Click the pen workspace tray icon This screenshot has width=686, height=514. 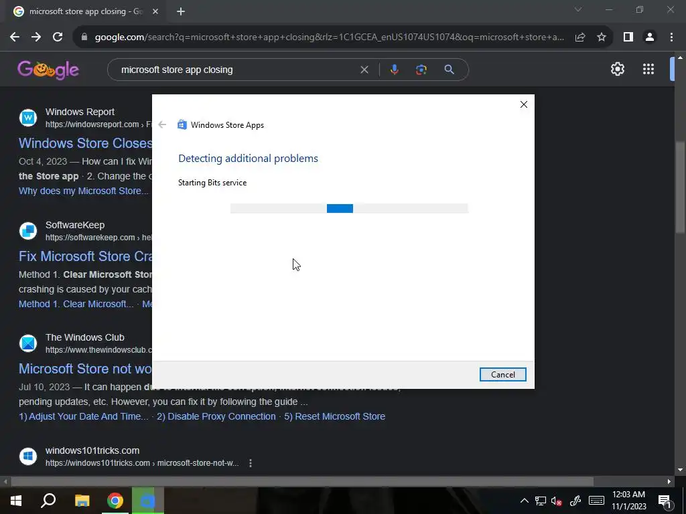click(575, 501)
